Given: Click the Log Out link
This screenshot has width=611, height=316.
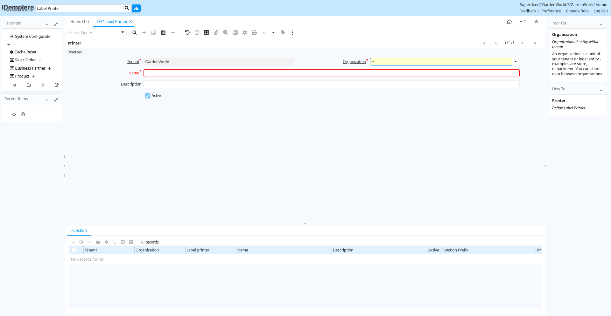Looking at the screenshot, I should (x=600, y=11).
